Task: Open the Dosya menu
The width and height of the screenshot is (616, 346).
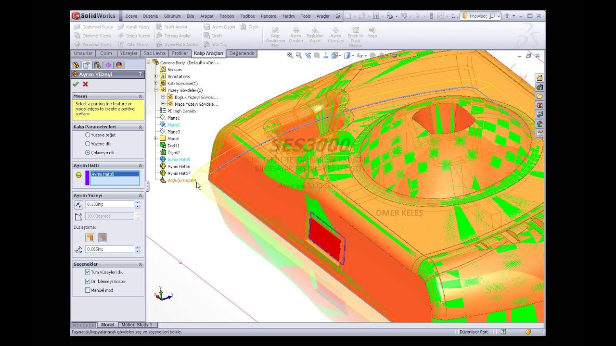Action: click(x=131, y=16)
